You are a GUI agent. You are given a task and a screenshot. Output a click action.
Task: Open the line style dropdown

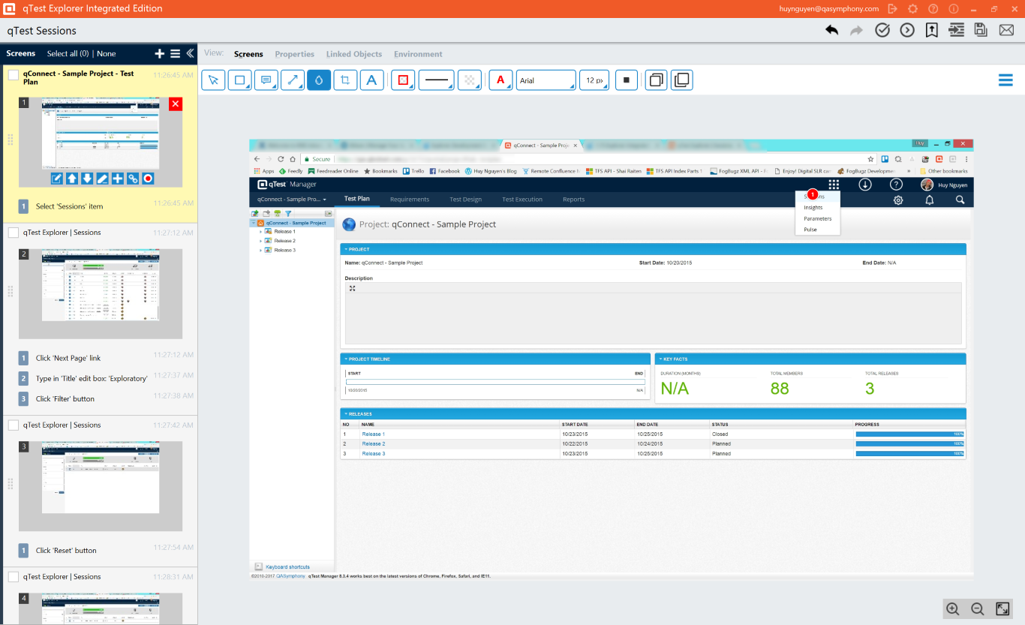437,80
